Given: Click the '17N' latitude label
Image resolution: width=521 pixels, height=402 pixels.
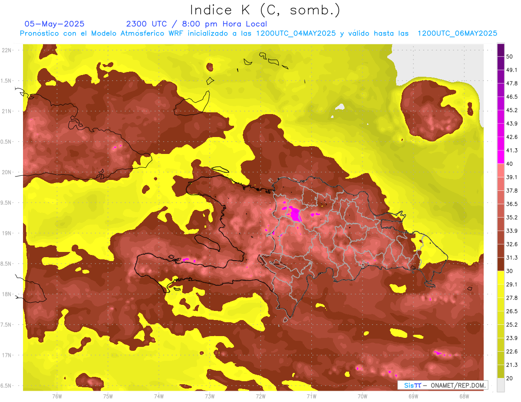Looking at the screenshot, I should pyautogui.click(x=7, y=356).
